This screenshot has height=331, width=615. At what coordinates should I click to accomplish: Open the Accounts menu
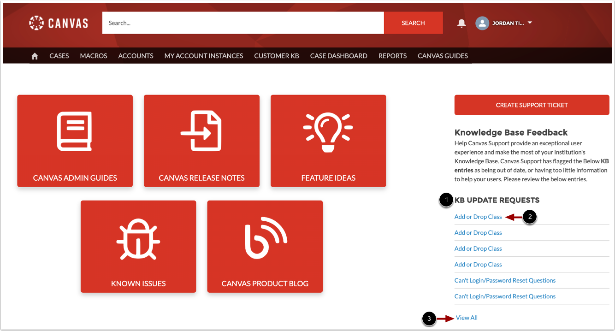coord(136,56)
